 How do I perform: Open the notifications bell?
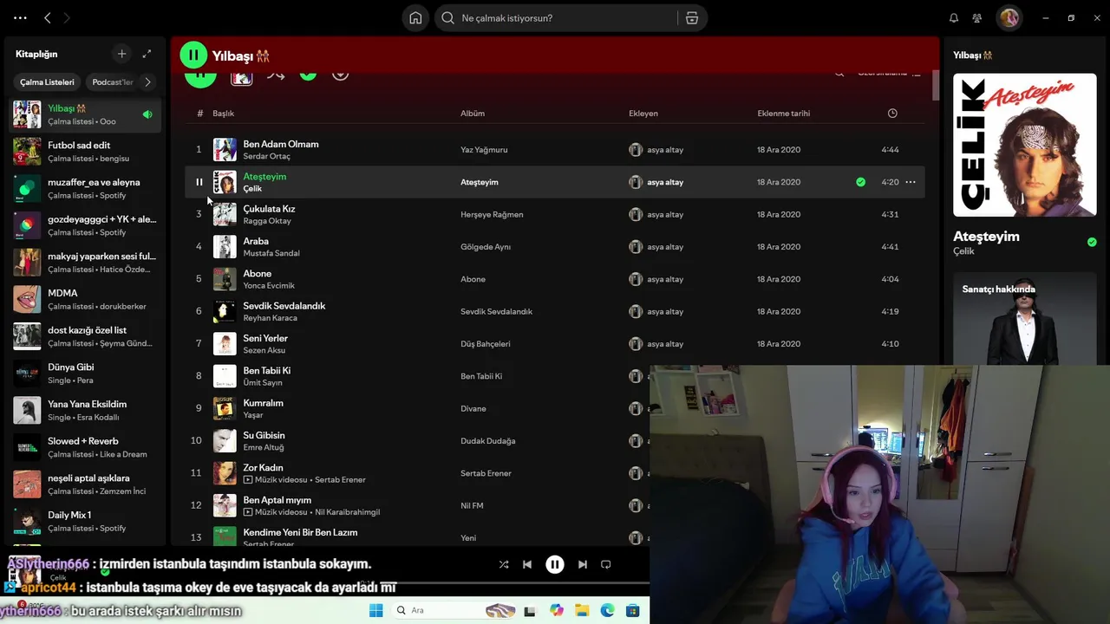[954, 18]
